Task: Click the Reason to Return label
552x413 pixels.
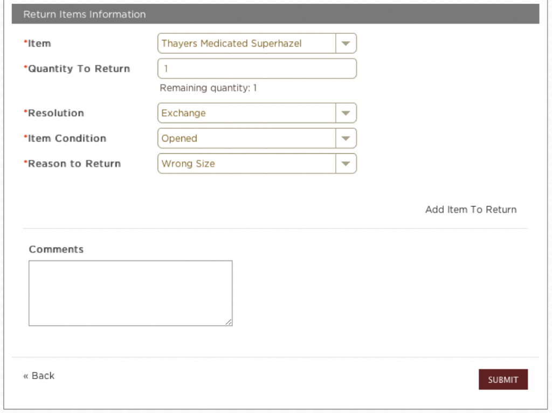Action: (74, 164)
